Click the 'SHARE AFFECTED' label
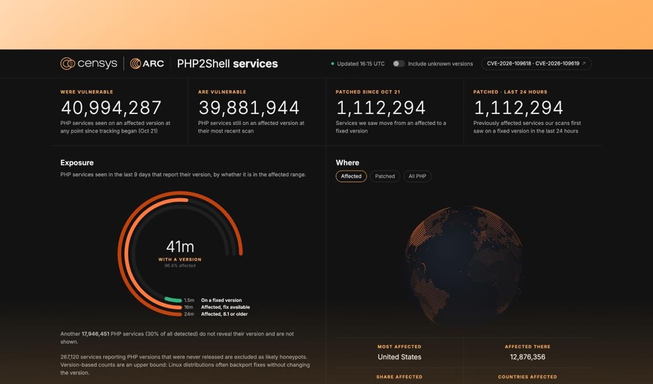 pyautogui.click(x=399, y=377)
